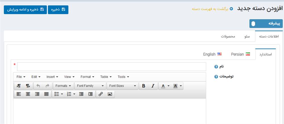The image size is (284, 124).
Task: Increase indent of the paragraph
Action: click(90, 94)
